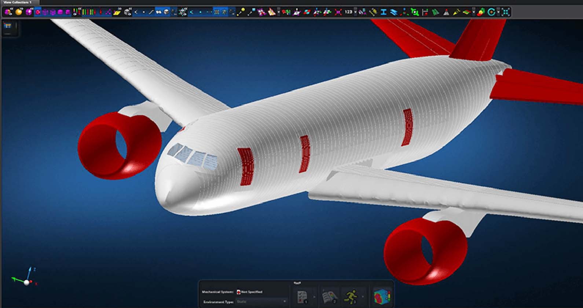
Task: Select the cyan horizontal line segment icon
Action: [209, 12]
